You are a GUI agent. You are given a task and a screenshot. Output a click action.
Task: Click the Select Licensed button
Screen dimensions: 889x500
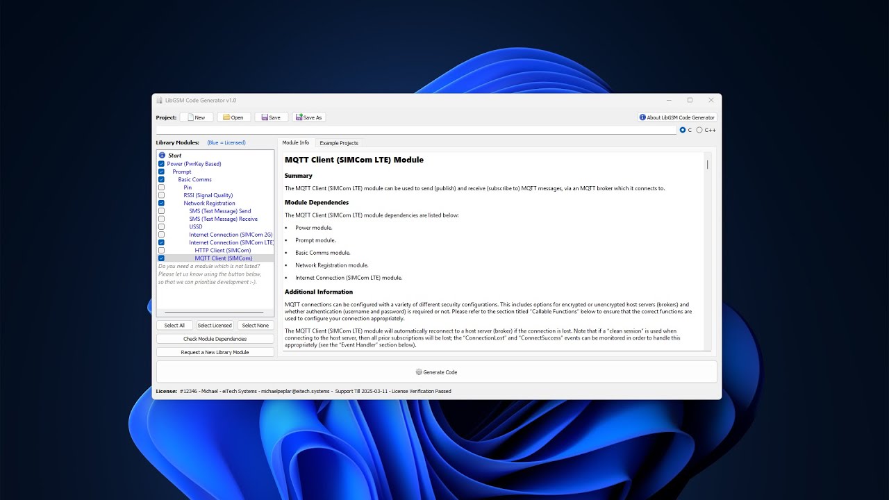[x=215, y=325]
